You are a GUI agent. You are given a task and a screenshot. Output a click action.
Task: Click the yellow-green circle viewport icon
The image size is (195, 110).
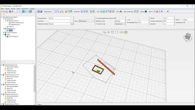[x=126, y=32]
